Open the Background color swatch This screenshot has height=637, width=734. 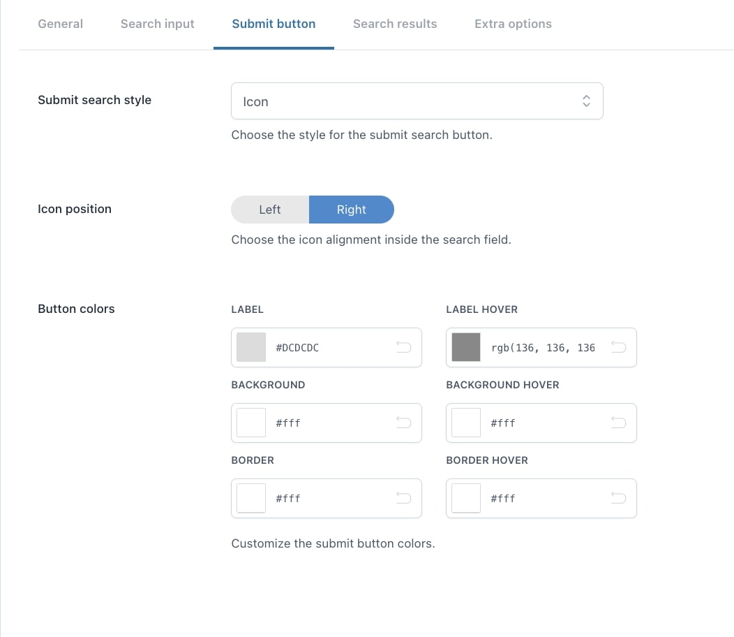point(251,423)
